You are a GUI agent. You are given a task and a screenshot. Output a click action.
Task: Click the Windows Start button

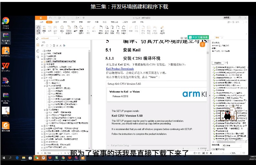tap(4, 158)
